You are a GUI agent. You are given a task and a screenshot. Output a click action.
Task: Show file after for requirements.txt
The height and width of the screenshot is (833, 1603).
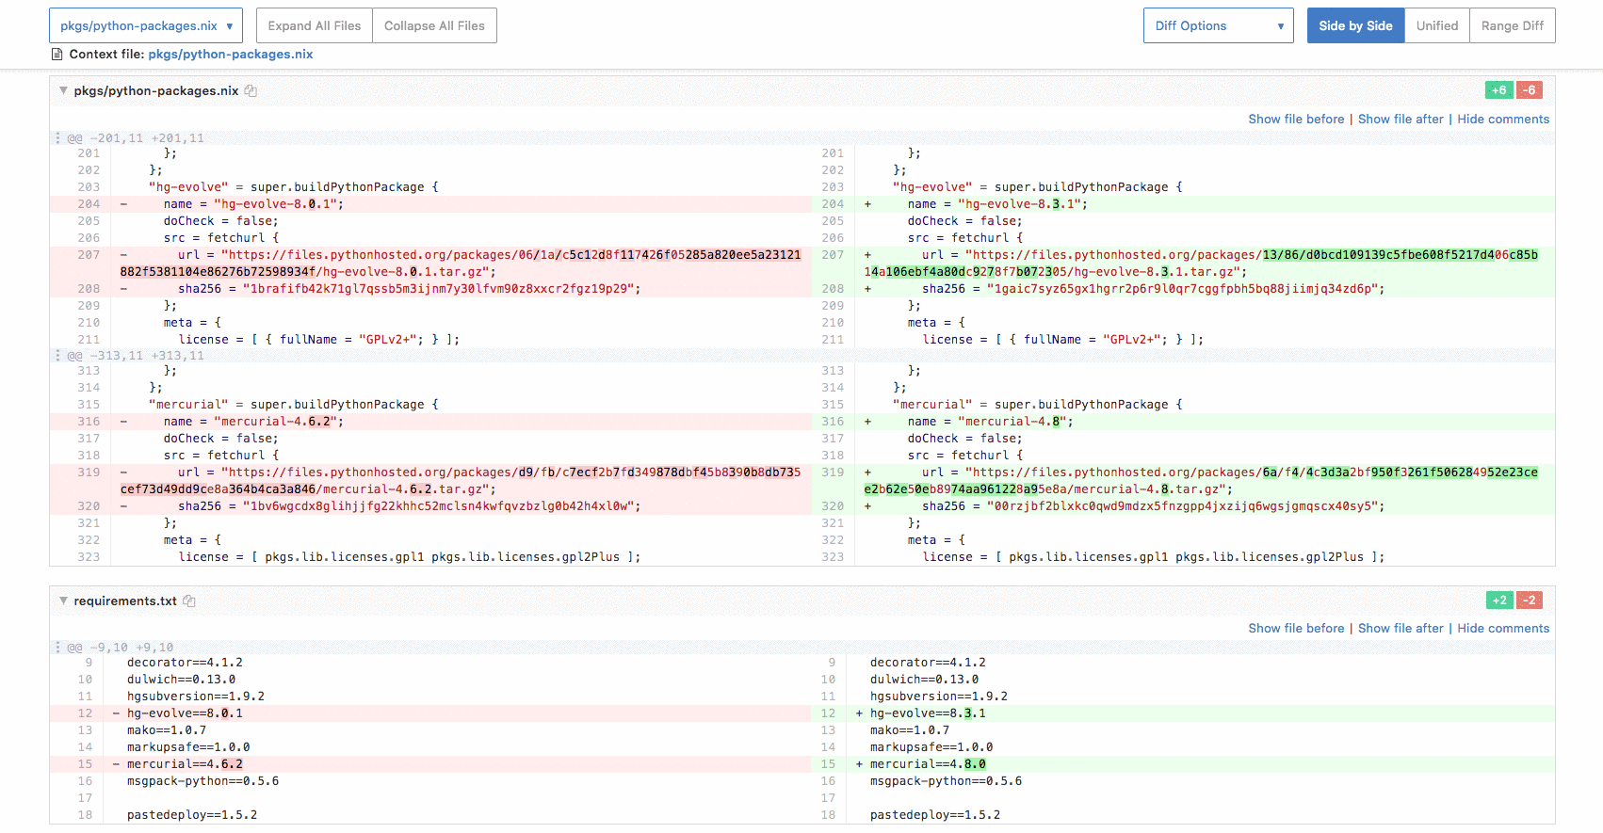(x=1400, y=629)
